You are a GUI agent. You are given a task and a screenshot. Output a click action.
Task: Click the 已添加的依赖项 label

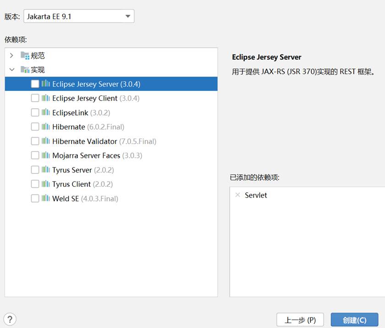pos(255,177)
